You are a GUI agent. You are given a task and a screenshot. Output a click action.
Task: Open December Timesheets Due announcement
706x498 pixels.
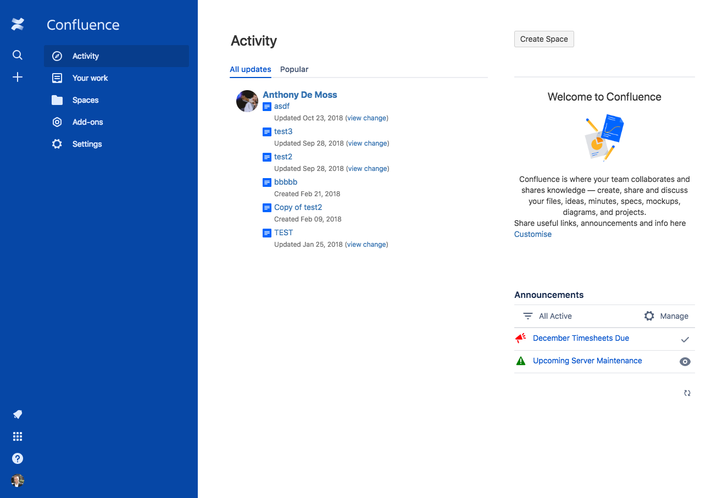(581, 338)
